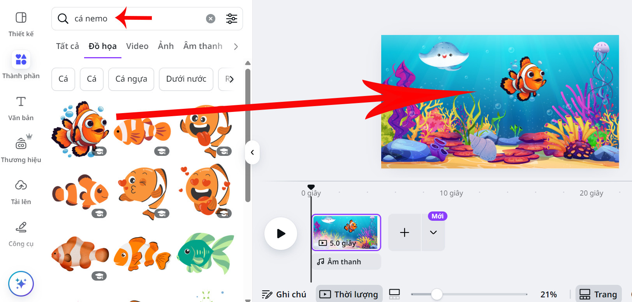This screenshot has width=632, height=302.
Task: Add the realistic striped clownfish graphic
Action: (80, 253)
